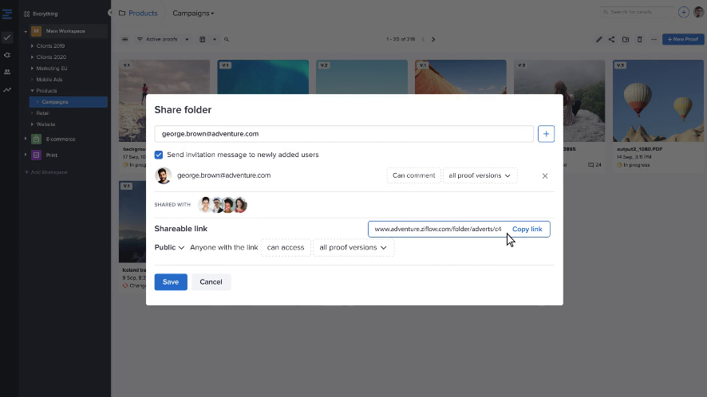Remove george.brown@adventure.com with the X icon
Screen dimensions: 707x397
point(545,176)
